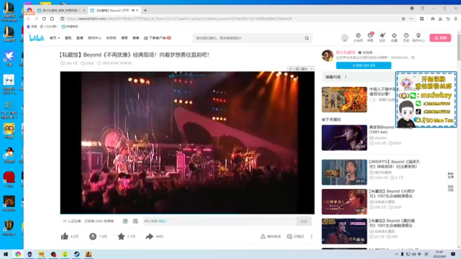Click the 发送 send danmaku button
Viewport: 461px width, 259px height.
pos(304,221)
